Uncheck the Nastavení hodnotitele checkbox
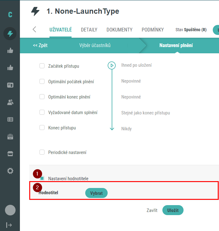The width and height of the screenshot is (219, 231). click(42, 178)
